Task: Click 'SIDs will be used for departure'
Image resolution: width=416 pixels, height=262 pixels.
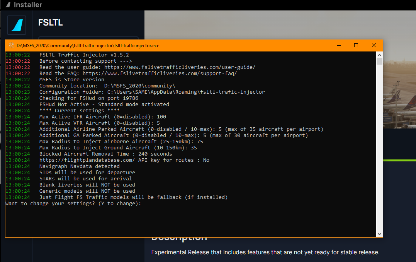Action: 87,173
